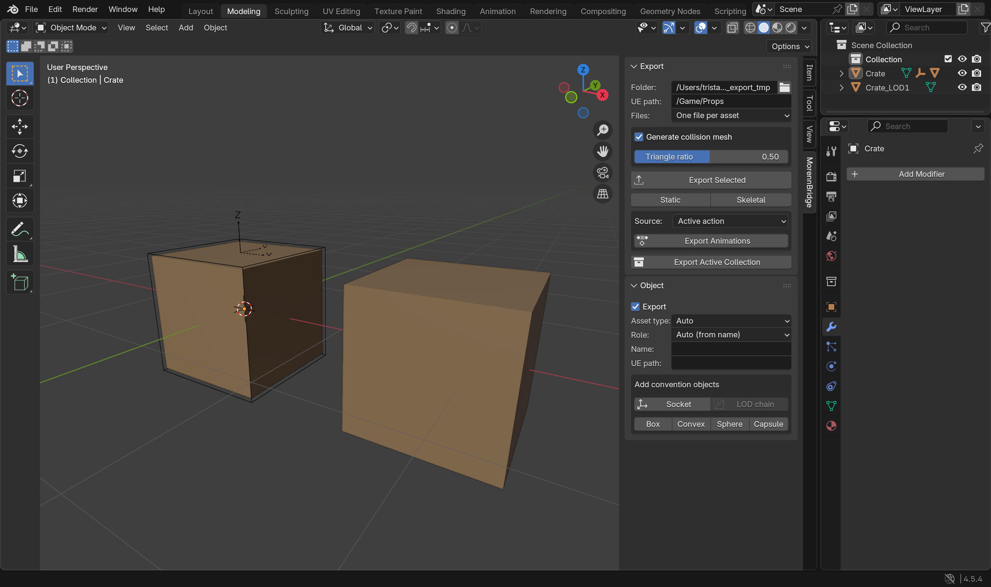Open the Role 'Auto (from name)' dropdown
The height and width of the screenshot is (587, 991).
pyautogui.click(x=731, y=335)
